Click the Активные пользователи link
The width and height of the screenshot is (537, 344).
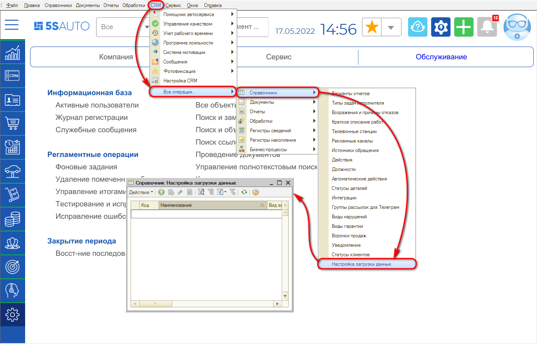(x=97, y=105)
